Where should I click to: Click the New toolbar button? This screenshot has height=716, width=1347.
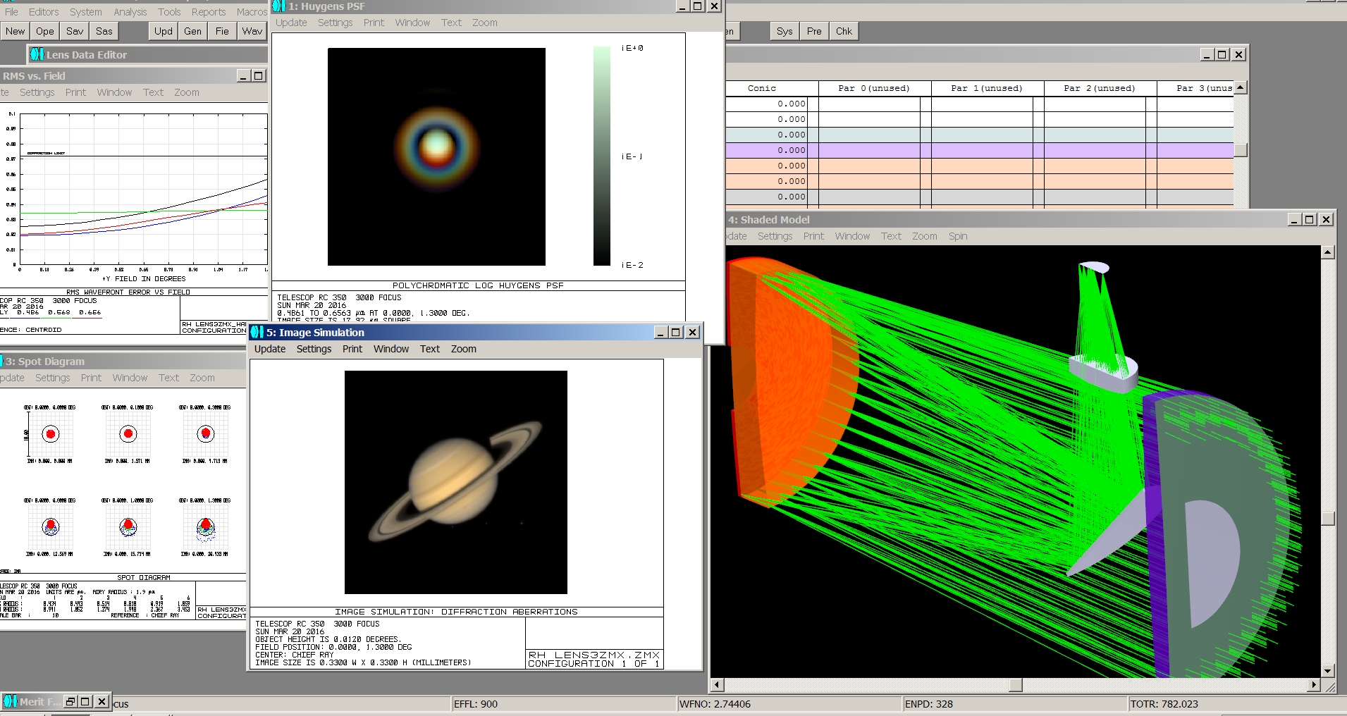click(x=15, y=31)
